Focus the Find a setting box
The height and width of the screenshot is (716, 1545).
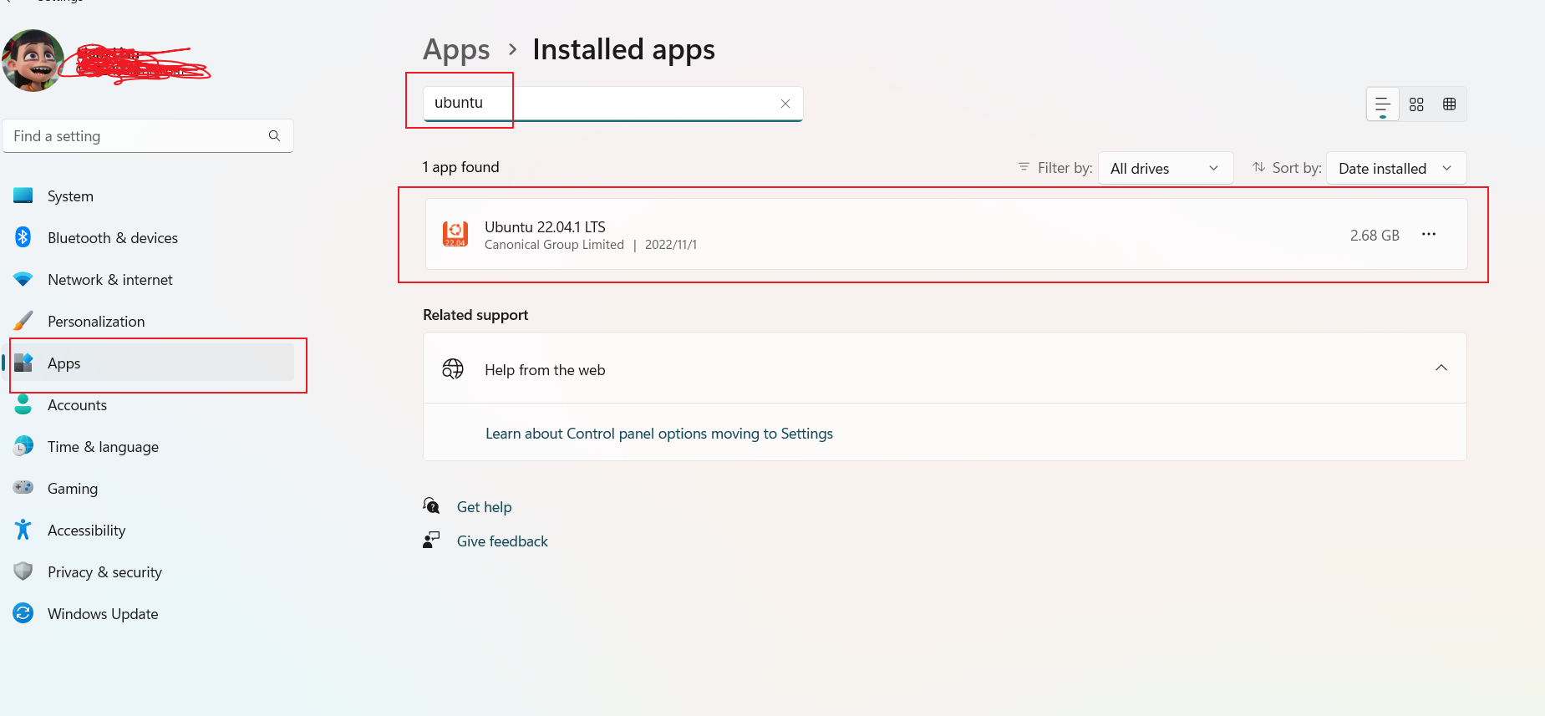(x=148, y=135)
